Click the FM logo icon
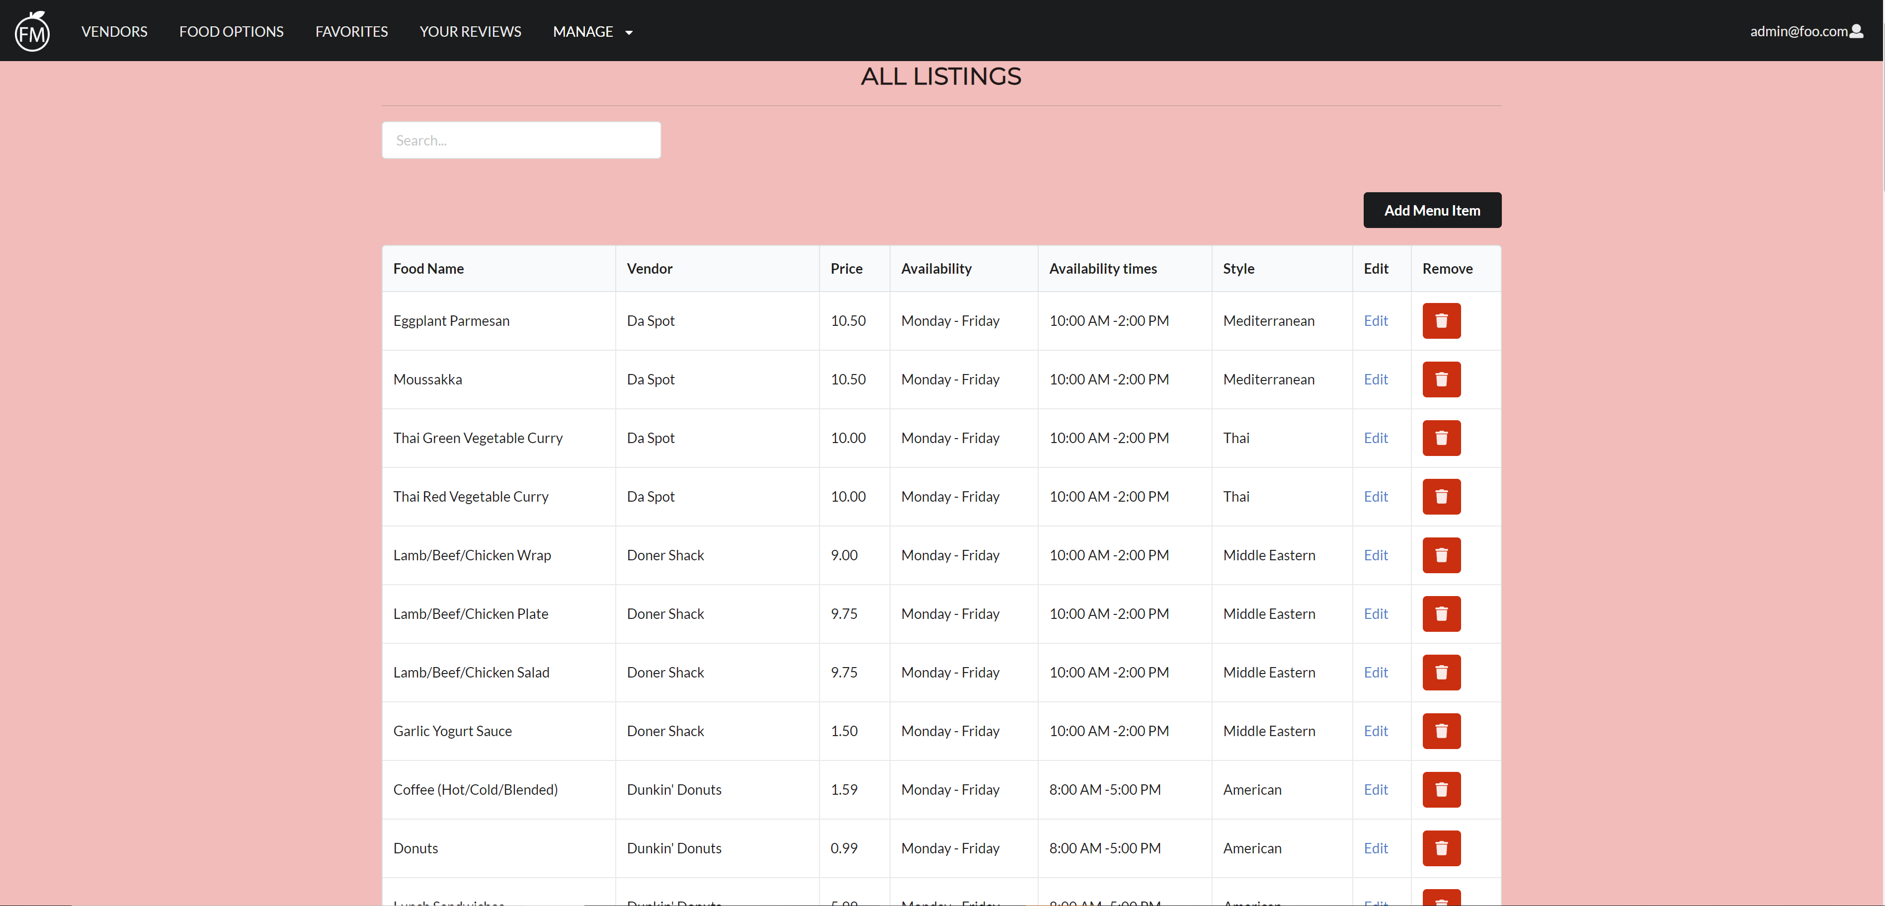Screen dimensions: 1885x906 coord(32,31)
